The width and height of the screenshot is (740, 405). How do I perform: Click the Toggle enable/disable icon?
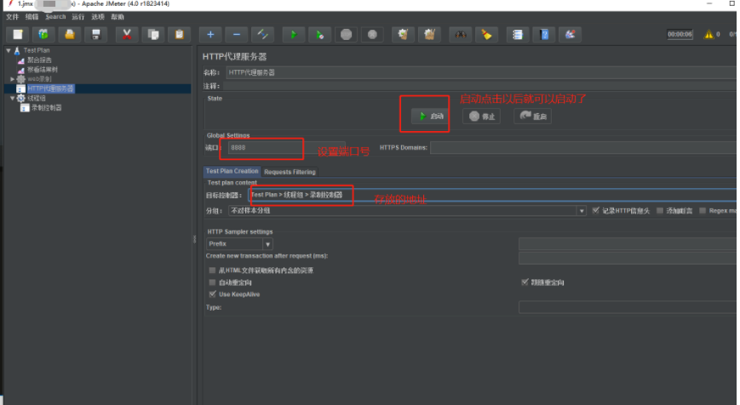tap(262, 34)
